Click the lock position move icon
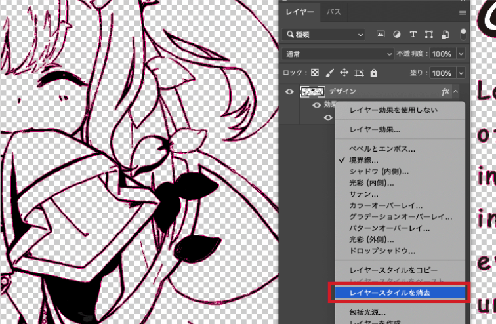This screenshot has height=324, width=496. (344, 73)
